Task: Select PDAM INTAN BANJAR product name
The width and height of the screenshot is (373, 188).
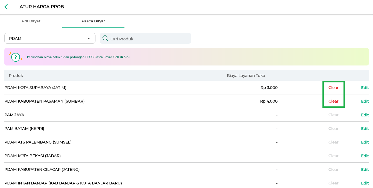Action: 63,183
